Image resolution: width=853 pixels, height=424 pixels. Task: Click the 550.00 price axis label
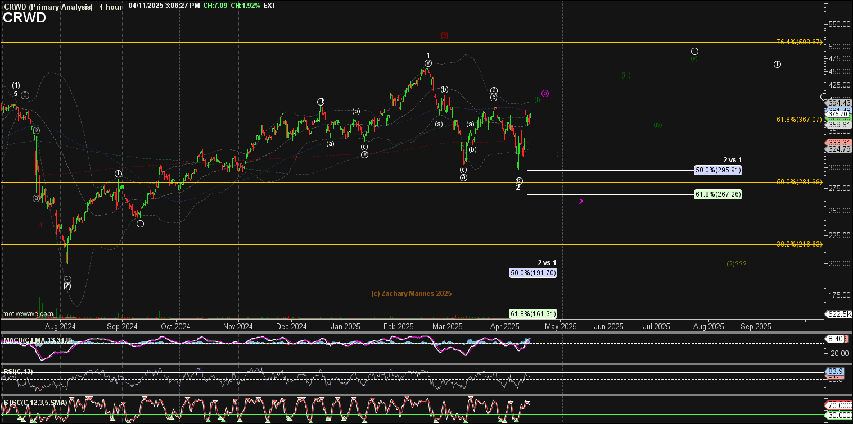click(x=839, y=25)
